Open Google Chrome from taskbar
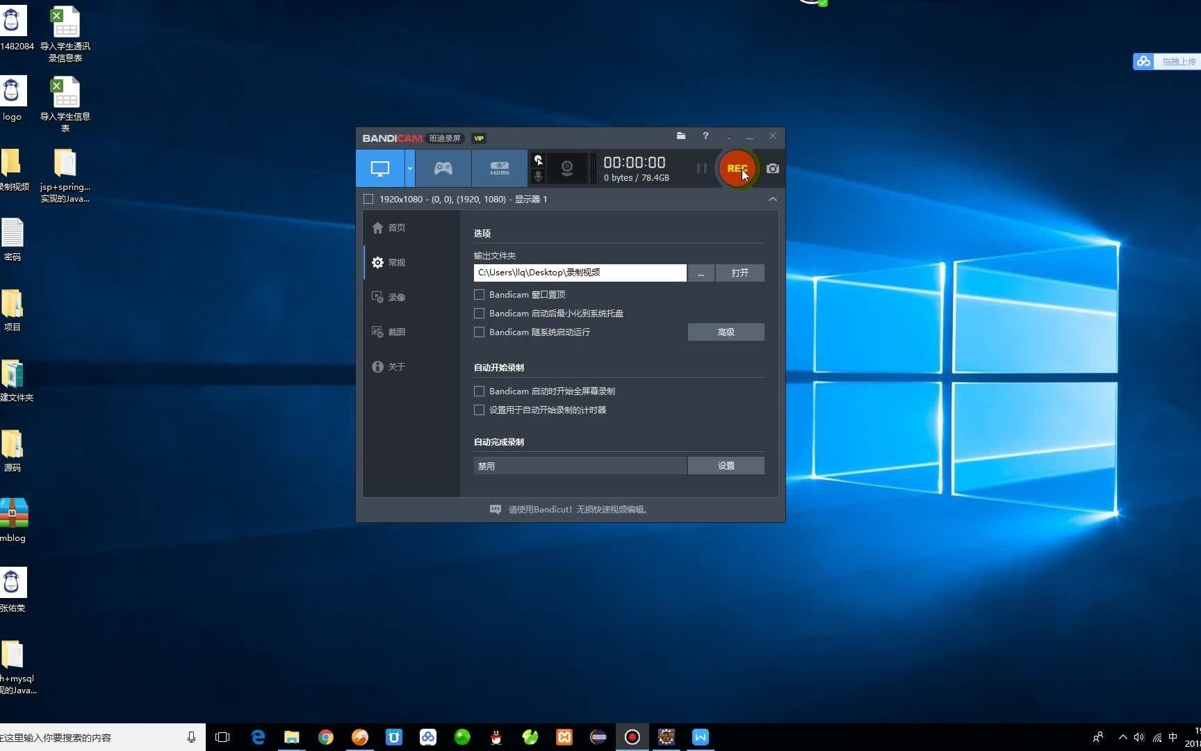This screenshot has width=1201, height=751. point(326,737)
